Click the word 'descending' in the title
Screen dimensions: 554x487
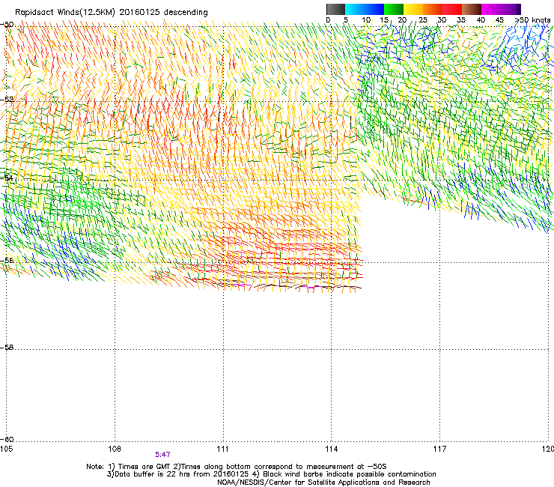coord(186,13)
